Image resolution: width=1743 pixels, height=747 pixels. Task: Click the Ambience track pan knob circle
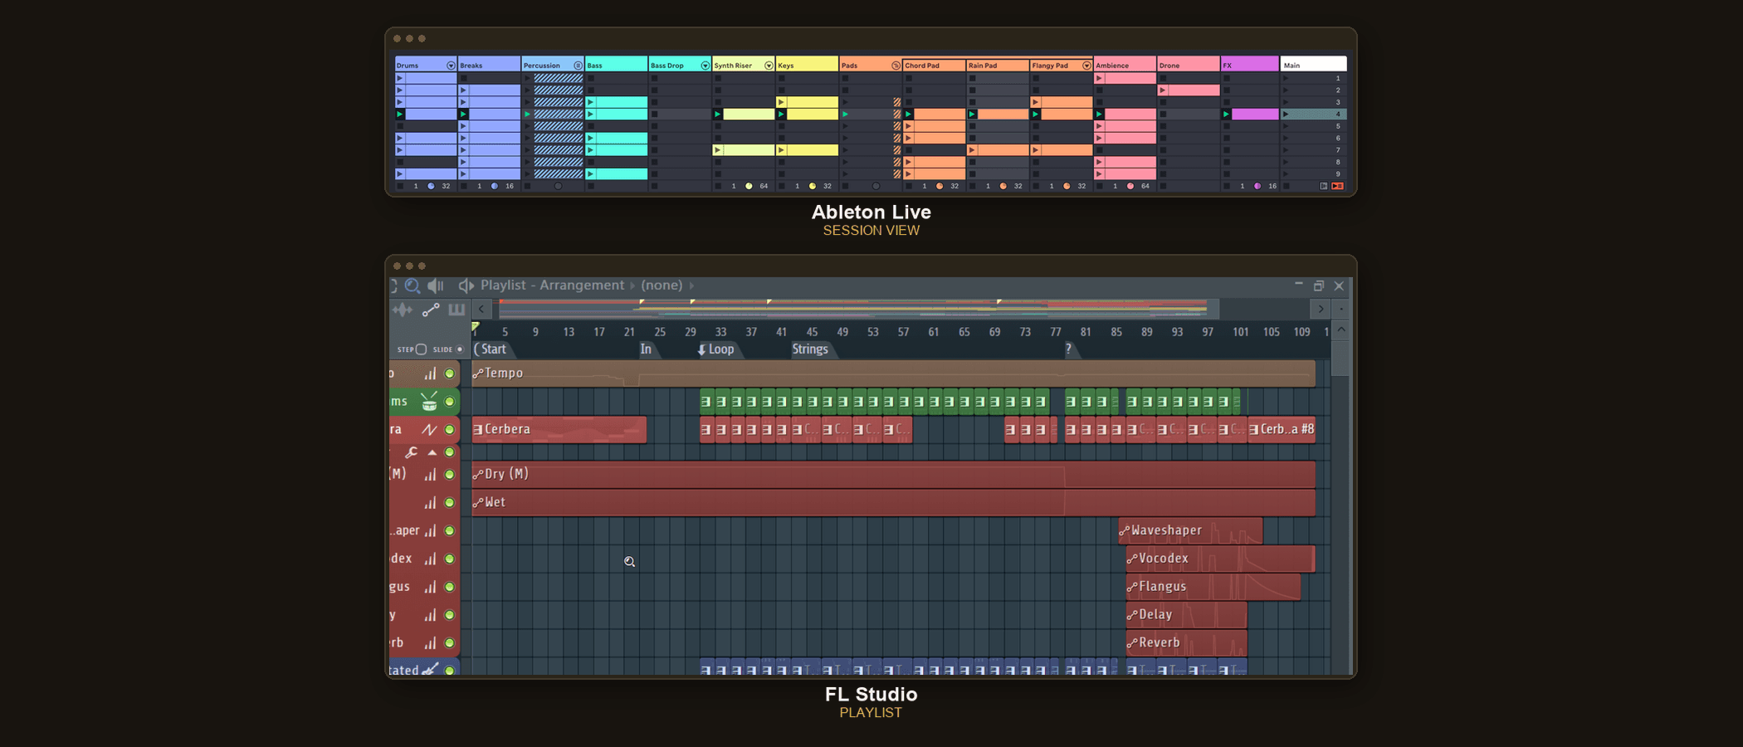click(1130, 186)
